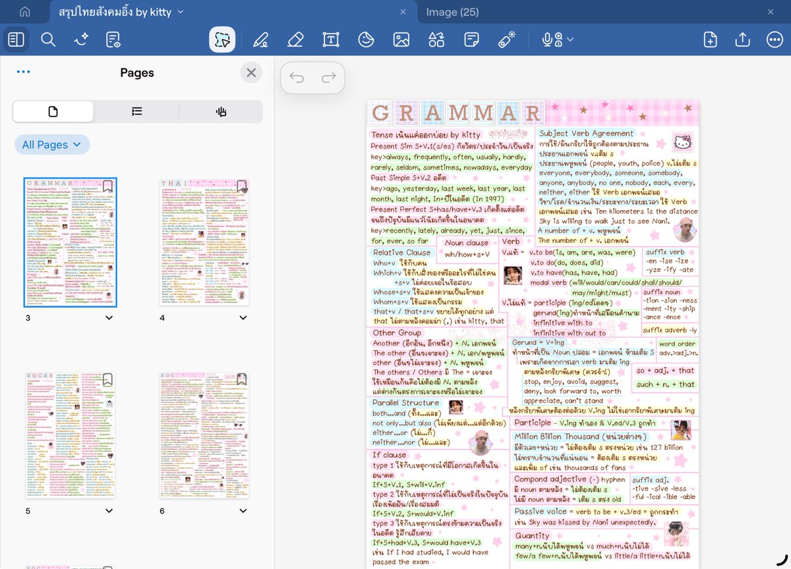Insert an image with Photo tool

[401, 40]
